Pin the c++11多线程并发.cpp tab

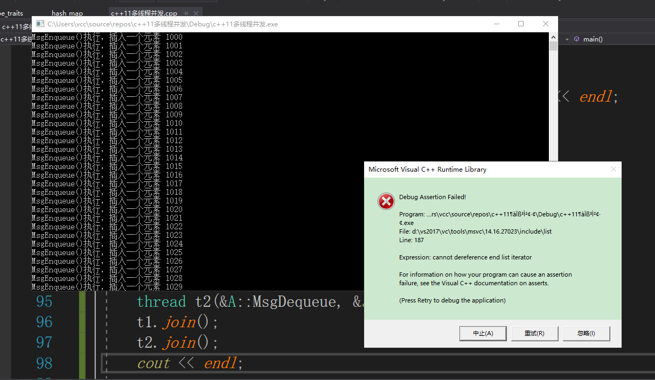pos(186,13)
